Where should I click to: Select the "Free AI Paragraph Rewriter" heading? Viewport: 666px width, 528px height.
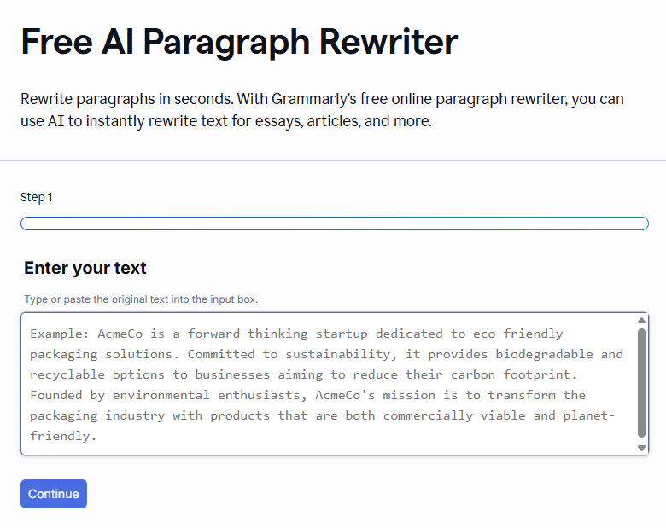coord(239,42)
